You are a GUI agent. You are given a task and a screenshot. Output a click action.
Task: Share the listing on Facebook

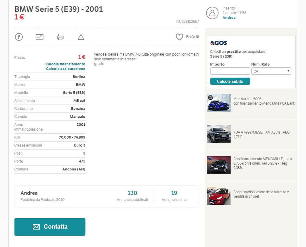click(x=19, y=37)
